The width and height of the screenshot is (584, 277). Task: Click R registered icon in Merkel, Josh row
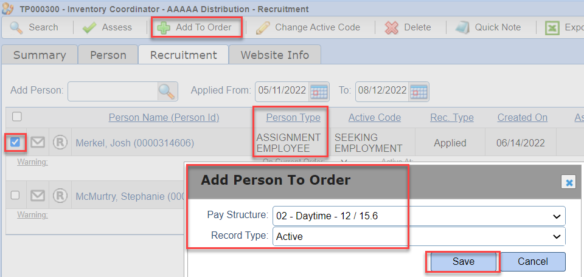(60, 142)
